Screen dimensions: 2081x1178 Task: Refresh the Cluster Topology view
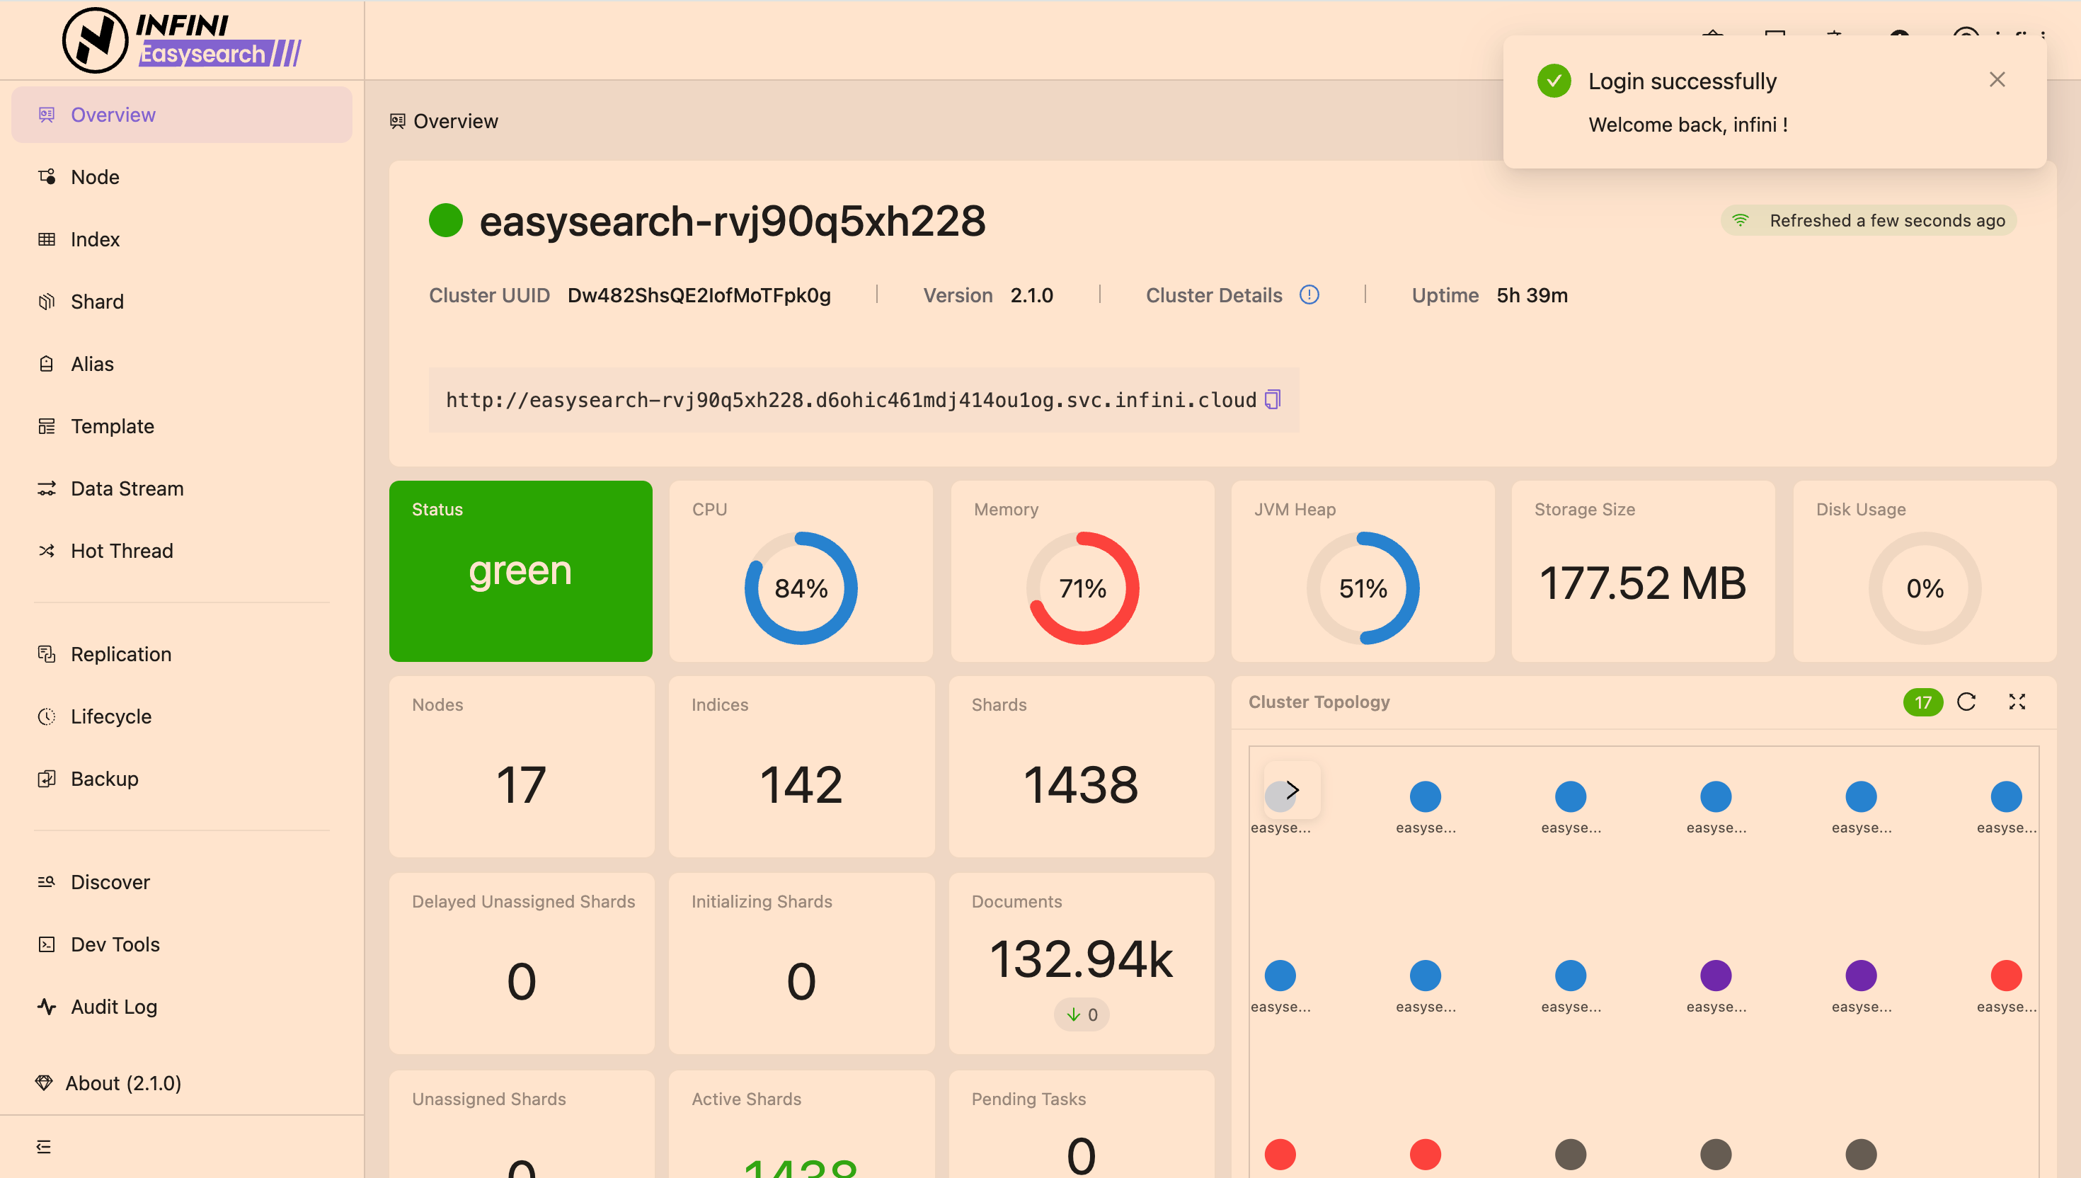coord(1967,702)
